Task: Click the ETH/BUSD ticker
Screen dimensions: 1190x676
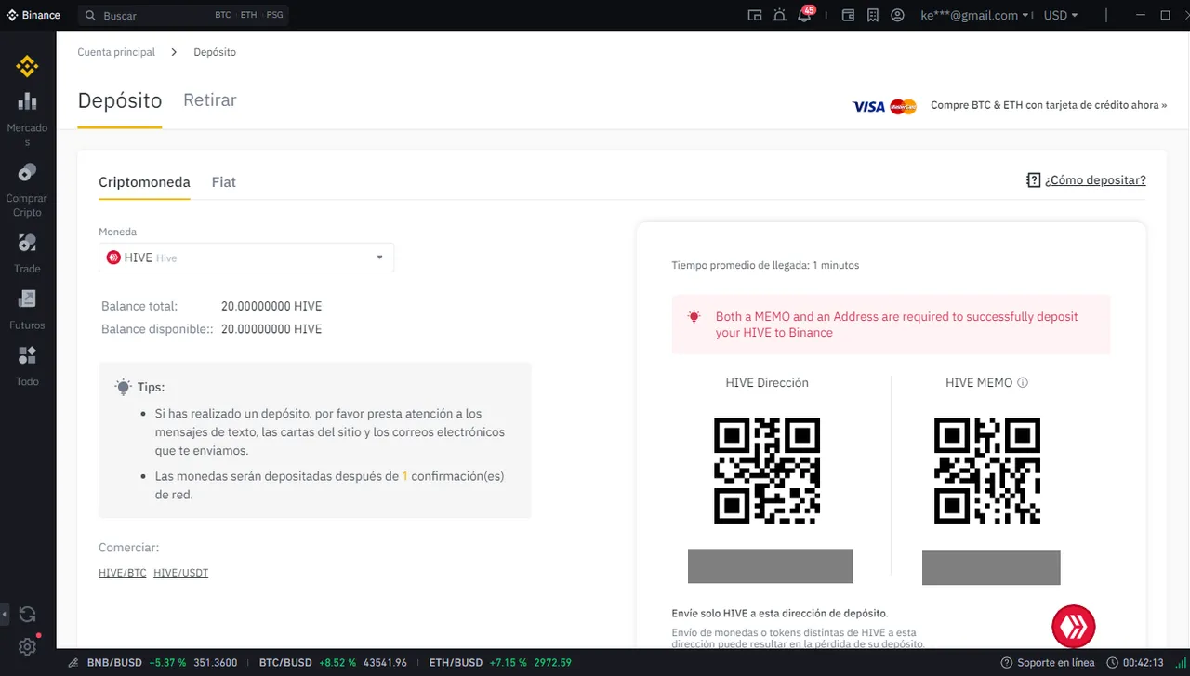Action: 500,663
